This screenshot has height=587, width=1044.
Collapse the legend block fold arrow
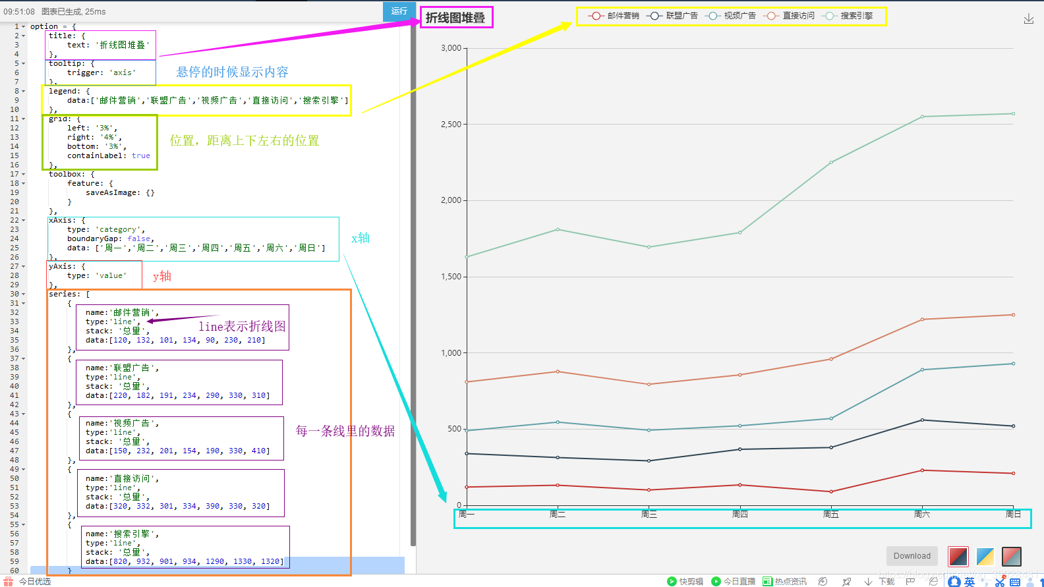tap(24, 92)
